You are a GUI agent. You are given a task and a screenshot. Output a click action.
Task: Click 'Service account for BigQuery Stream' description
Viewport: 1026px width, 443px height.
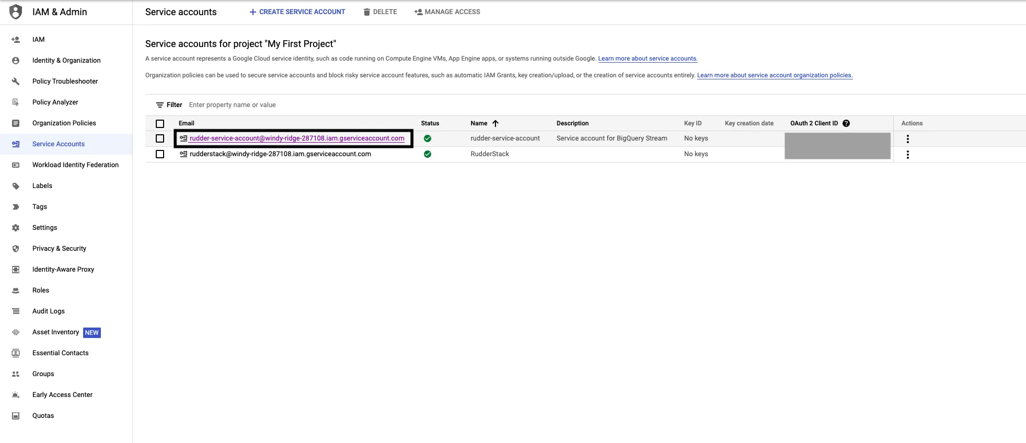point(612,138)
